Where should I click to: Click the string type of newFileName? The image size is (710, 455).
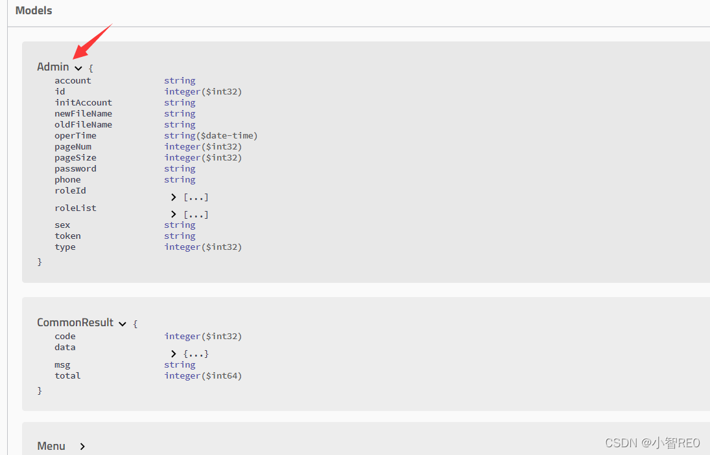(x=180, y=113)
